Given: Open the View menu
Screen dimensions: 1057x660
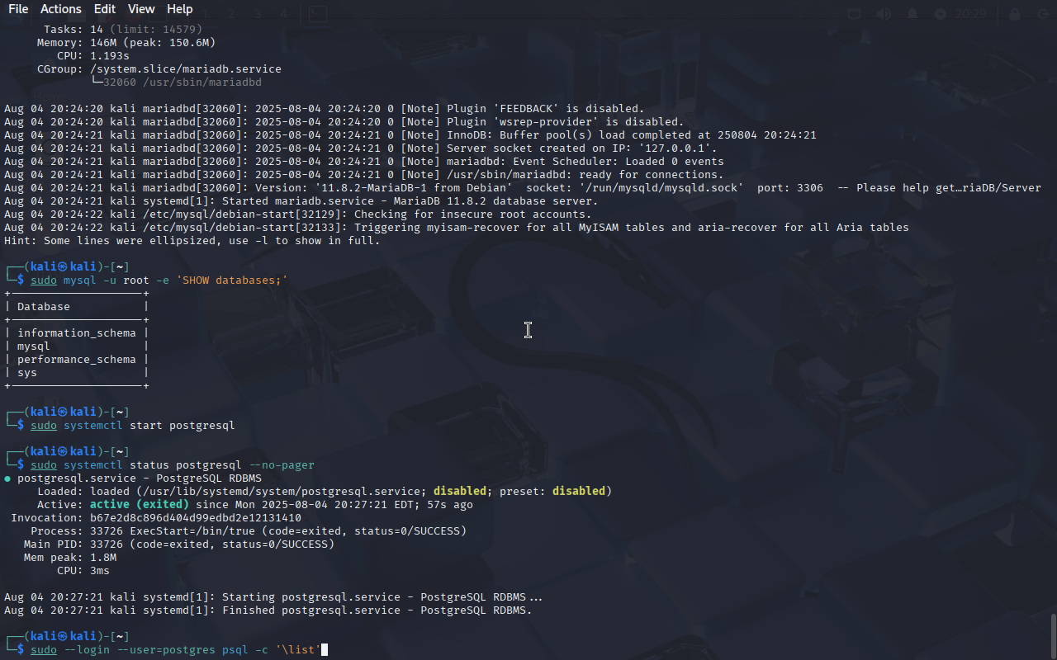Looking at the screenshot, I should 141,9.
